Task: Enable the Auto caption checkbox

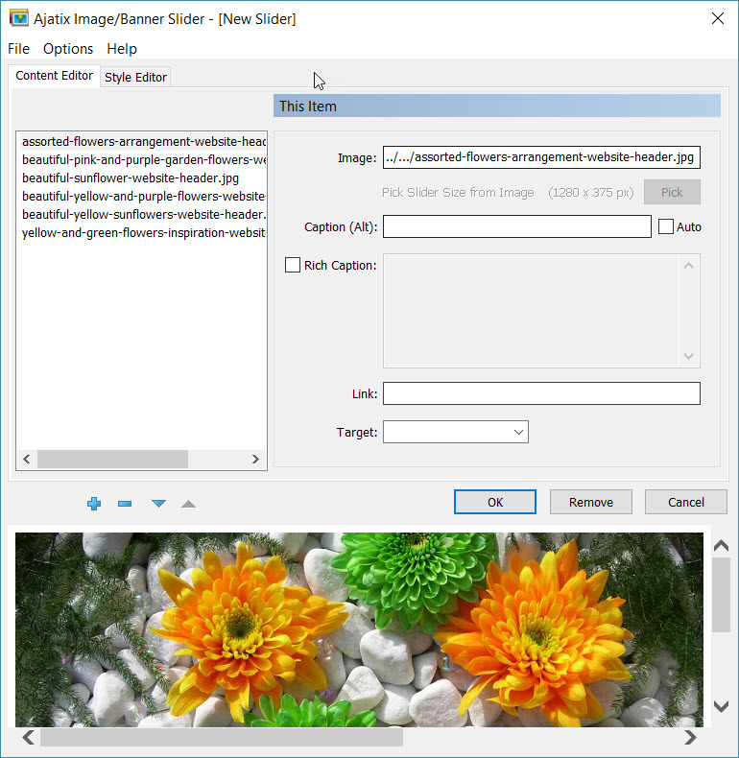Action: point(666,226)
